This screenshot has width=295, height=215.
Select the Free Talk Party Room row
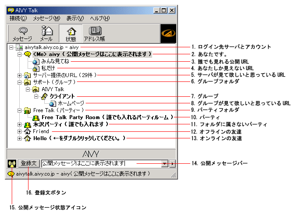tap(107, 117)
